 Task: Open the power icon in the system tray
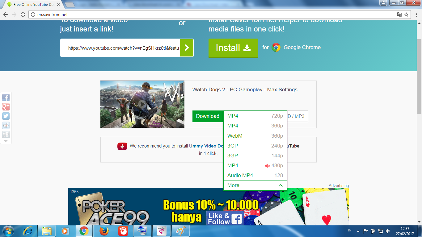(x=373, y=231)
